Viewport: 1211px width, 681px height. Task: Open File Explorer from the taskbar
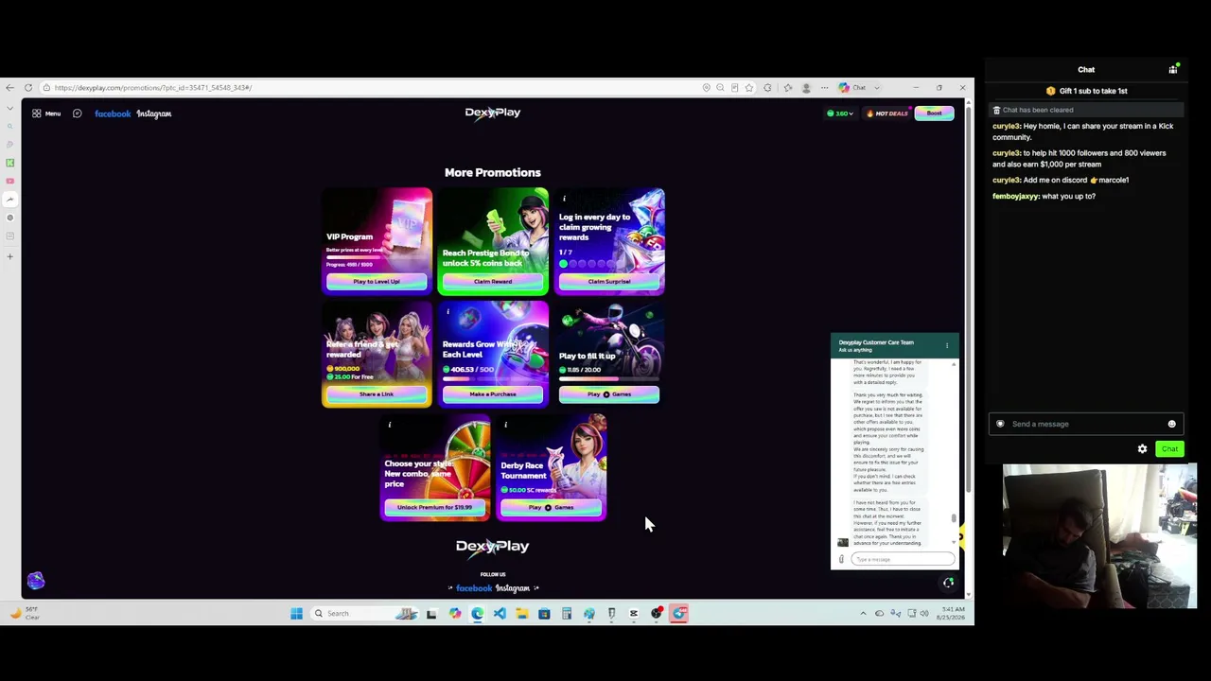521,614
